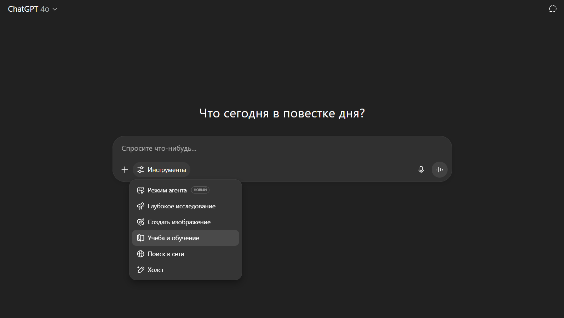Start a temporary chat via top-right icon
Image resolution: width=564 pixels, height=318 pixels.
553,9
